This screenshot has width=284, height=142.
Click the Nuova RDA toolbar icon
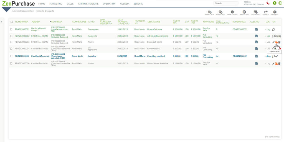(209, 12)
